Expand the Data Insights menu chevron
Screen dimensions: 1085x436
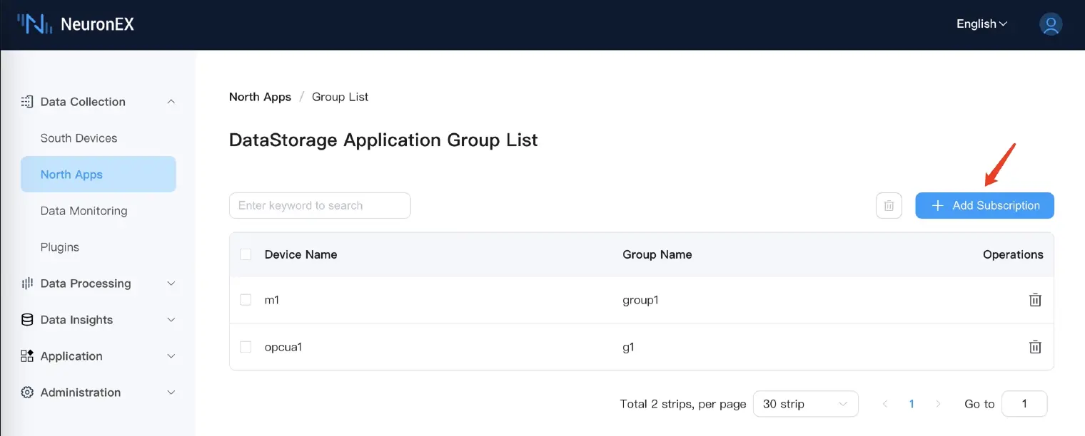tap(171, 320)
